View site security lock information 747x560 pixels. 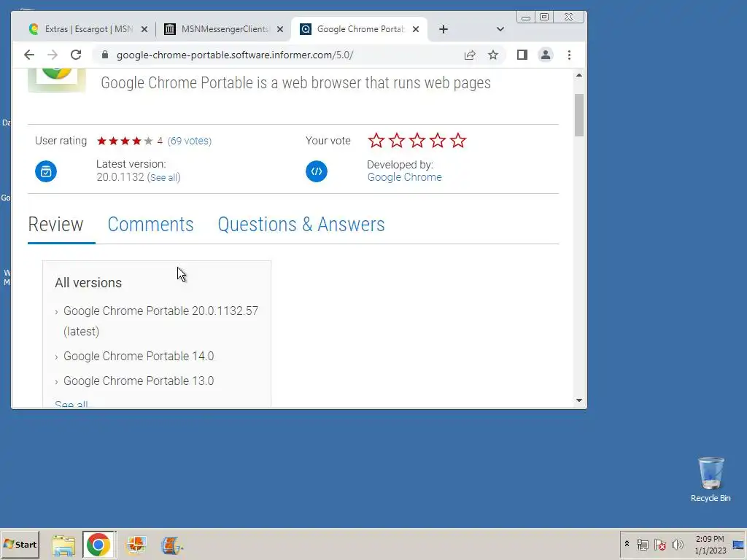(105, 55)
